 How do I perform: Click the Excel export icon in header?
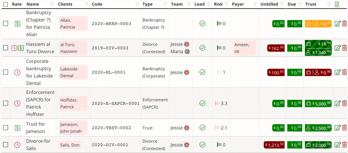tap(337, 4)
